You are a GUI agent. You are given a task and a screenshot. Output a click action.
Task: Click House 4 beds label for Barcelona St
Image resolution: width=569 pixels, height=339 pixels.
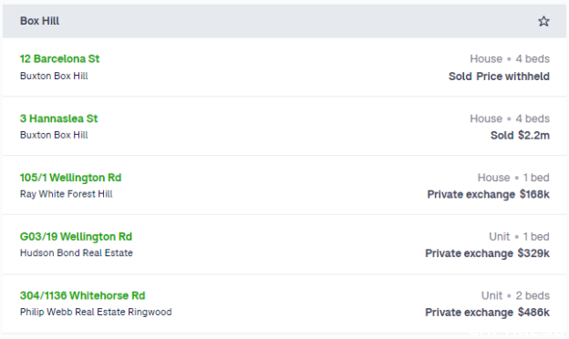pos(510,59)
